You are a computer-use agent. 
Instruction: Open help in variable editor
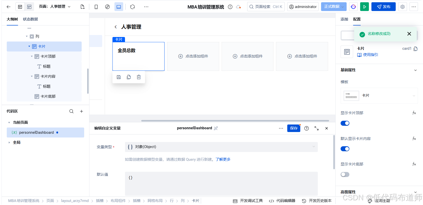click(307, 128)
